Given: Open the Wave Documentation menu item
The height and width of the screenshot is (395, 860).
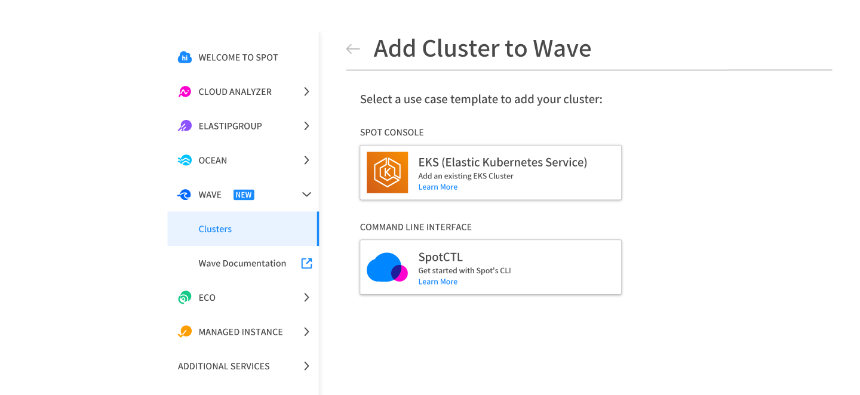Looking at the screenshot, I should pyautogui.click(x=242, y=263).
